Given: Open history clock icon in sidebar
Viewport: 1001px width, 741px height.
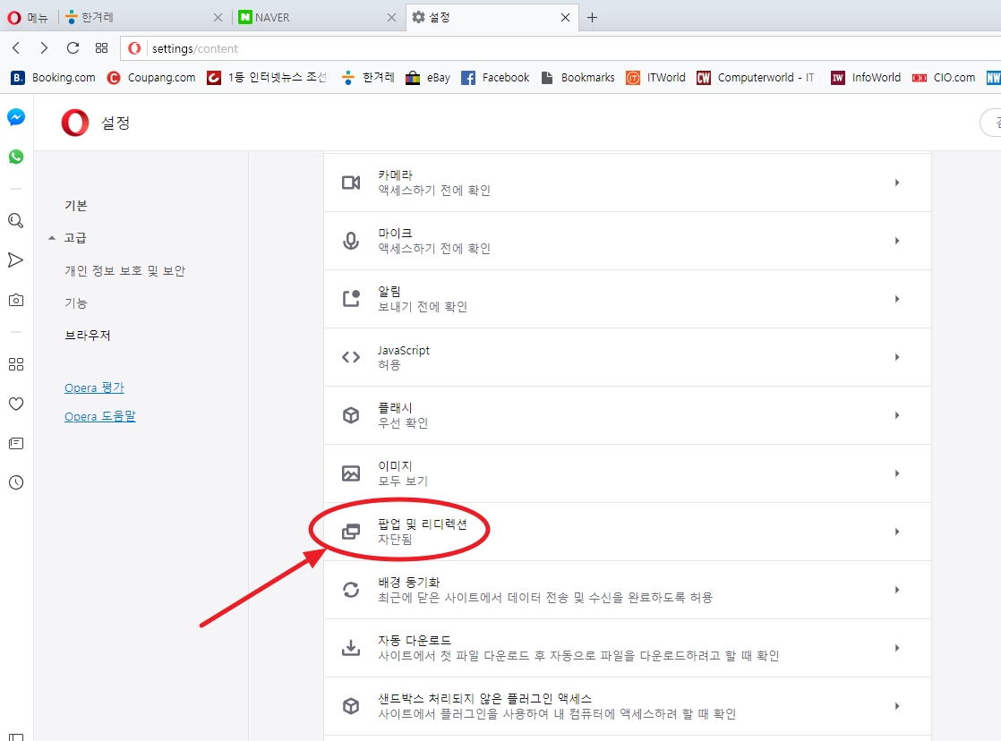Looking at the screenshot, I should pyautogui.click(x=16, y=482).
